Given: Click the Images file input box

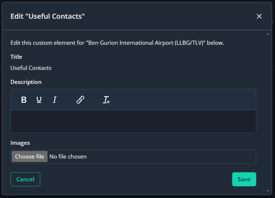Looking at the screenshot, I should (133, 157).
